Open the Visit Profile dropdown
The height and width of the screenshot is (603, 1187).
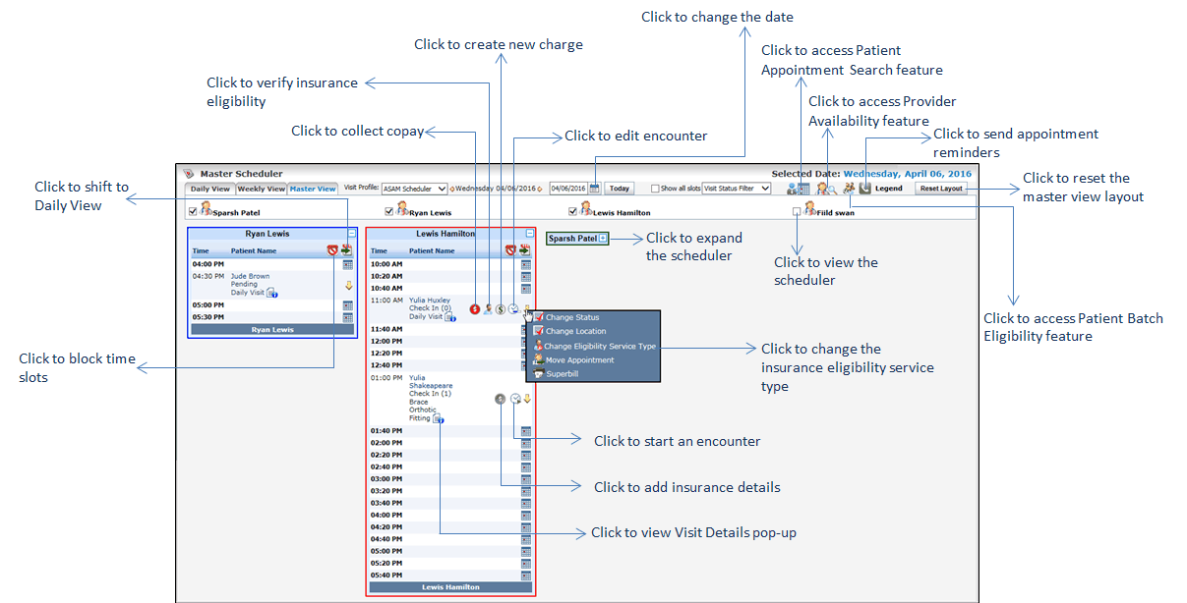pyautogui.click(x=414, y=189)
